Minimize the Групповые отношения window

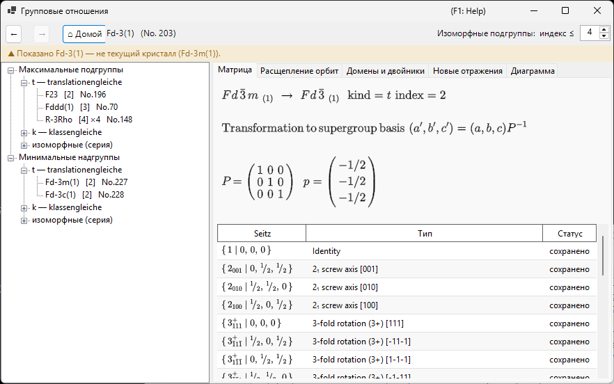(x=535, y=11)
